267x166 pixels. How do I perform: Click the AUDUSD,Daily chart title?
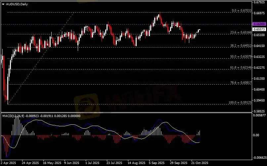(x=14, y=4)
